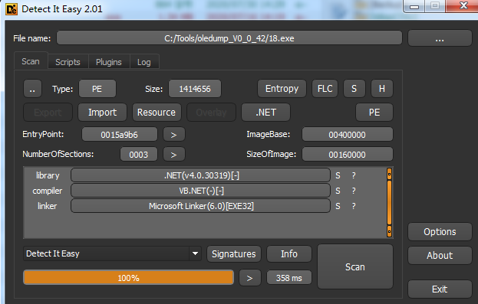Click the FLC button
Viewport: 478px width, 304px height.
(325, 89)
